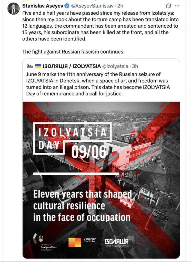Image resolution: width=191 pixels, height=262 pixels.
Task: Open Stanislav Aseyev's profile picture
Action: (x=14, y=8)
